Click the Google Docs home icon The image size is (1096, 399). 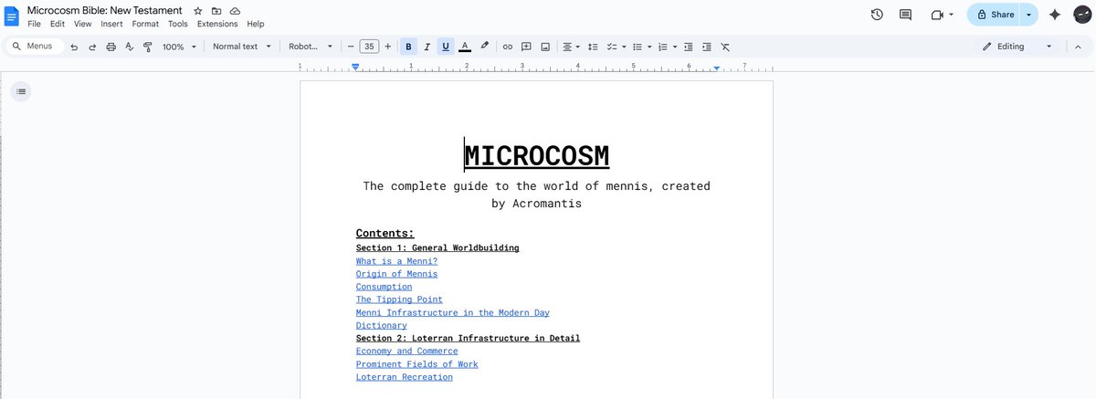[13, 16]
